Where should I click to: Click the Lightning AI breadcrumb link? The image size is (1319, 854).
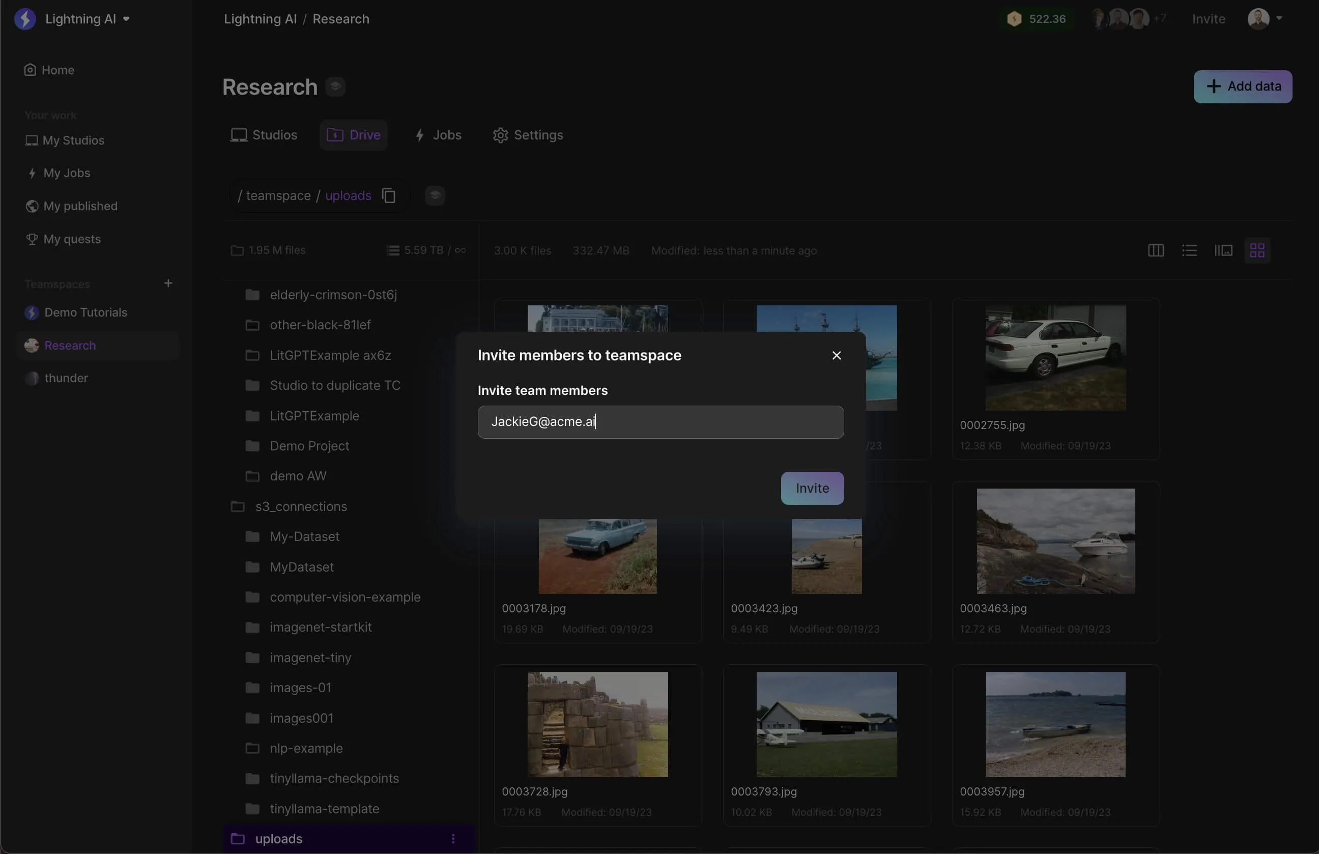261,19
